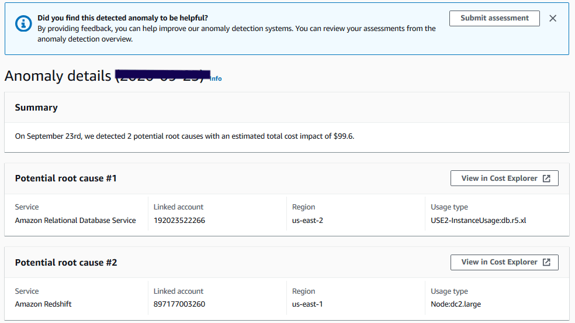Click the summary sentence about $99.6 cost impact
Viewport: 575px width, 323px height.
point(185,136)
